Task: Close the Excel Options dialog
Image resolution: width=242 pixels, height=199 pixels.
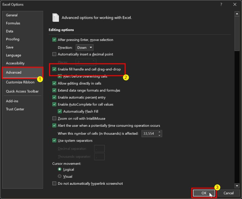Action: 235,5
